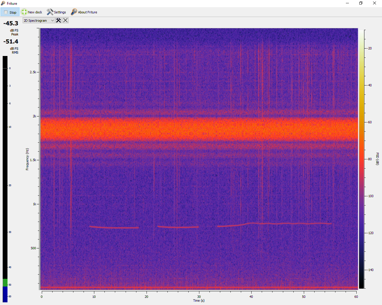Click the Friture app icon in title bar
Image resolution: width=382 pixels, height=305 pixels.
[x=3, y=3]
